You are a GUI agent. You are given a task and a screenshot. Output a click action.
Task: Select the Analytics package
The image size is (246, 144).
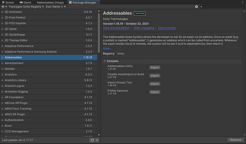(49, 74)
